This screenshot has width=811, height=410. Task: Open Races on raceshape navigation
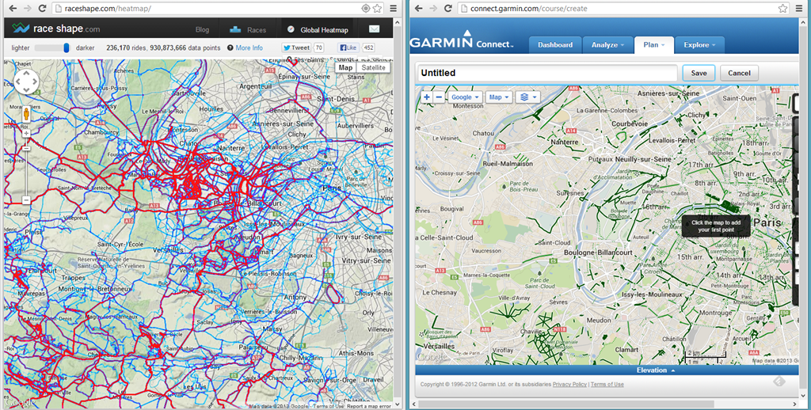(x=249, y=29)
